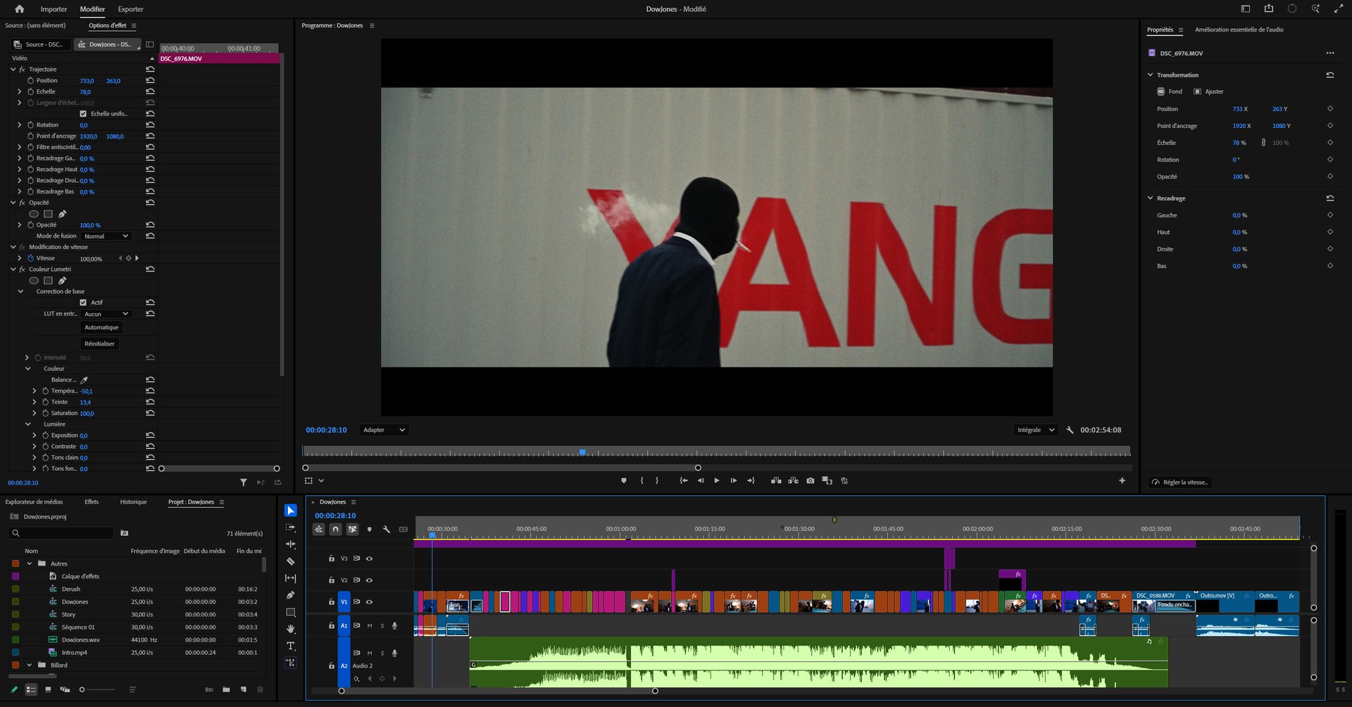This screenshot has height=707, width=1352.
Task: Toggle the Echelle uniforme checkbox
Action: (x=83, y=114)
